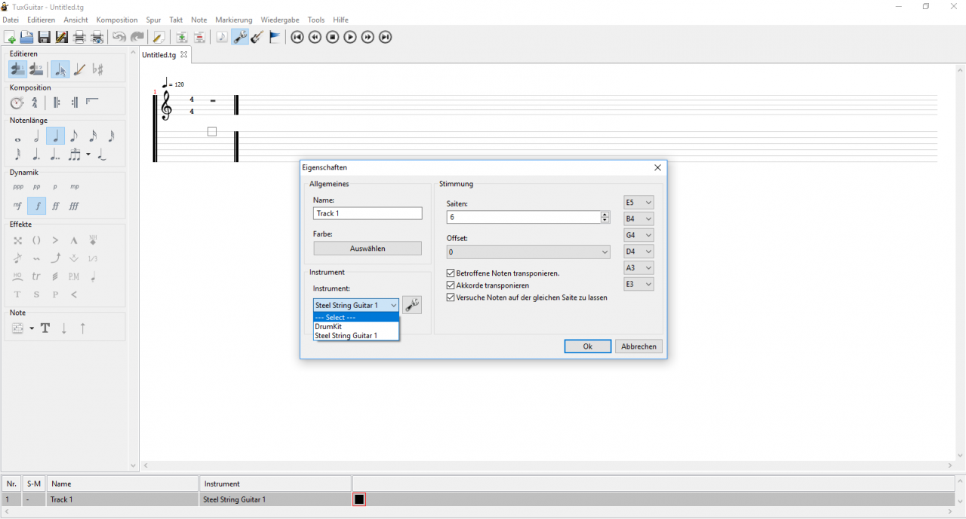
Task: Click the repeat open icon in Komposition
Action: 57,102
